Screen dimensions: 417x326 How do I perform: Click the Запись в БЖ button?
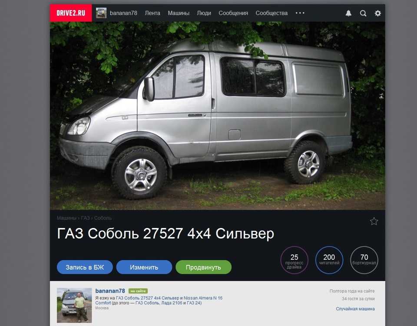coord(85,267)
